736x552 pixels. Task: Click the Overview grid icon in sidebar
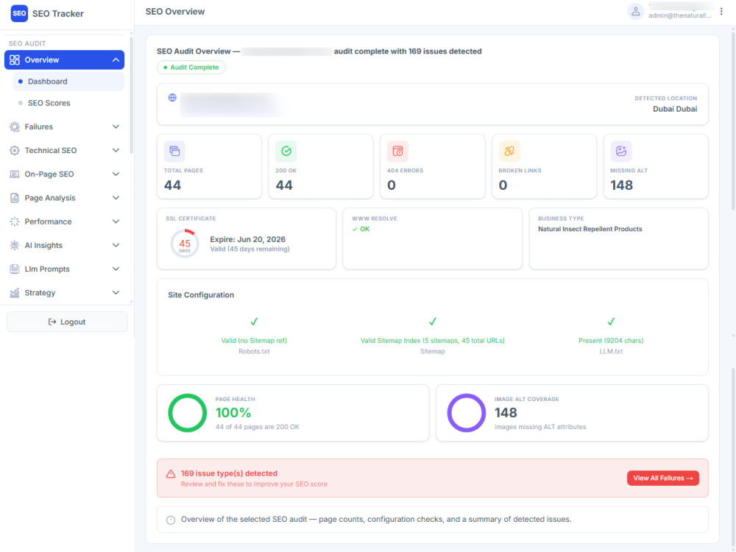pos(15,60)
